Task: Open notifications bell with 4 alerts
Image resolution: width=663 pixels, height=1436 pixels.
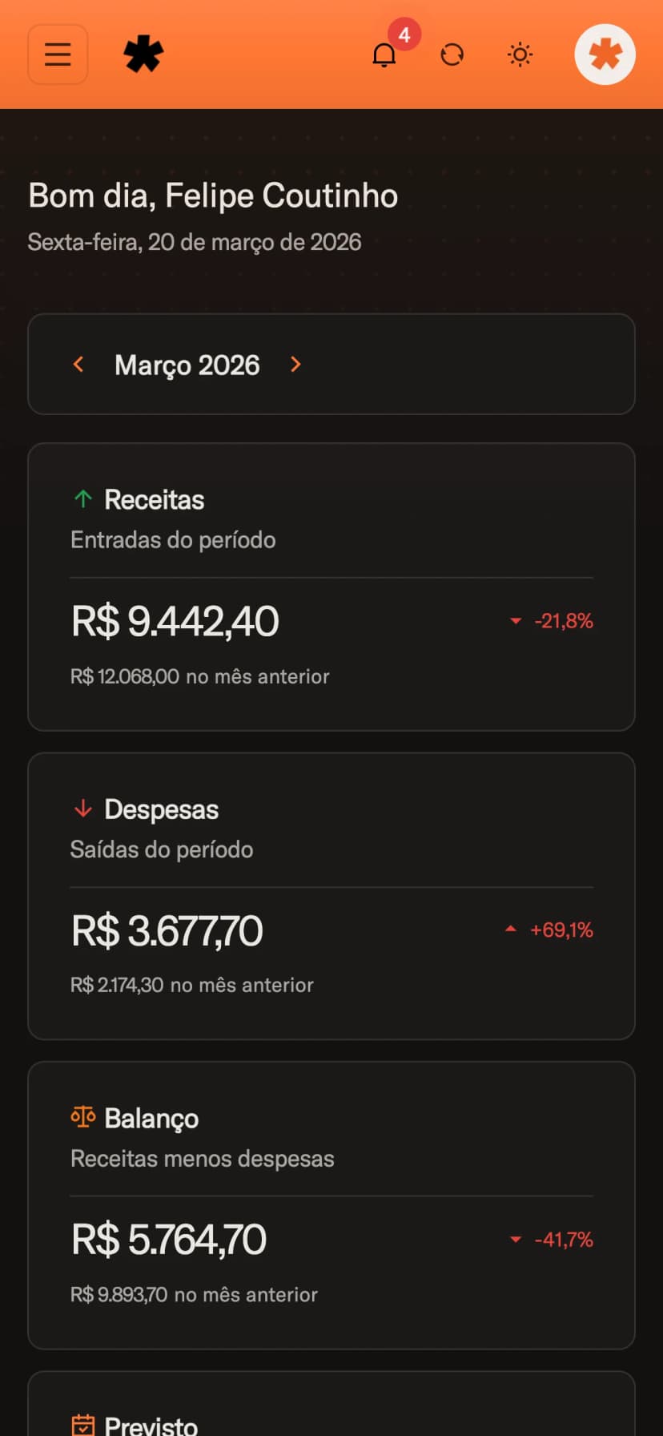Action: click(384, 54)
